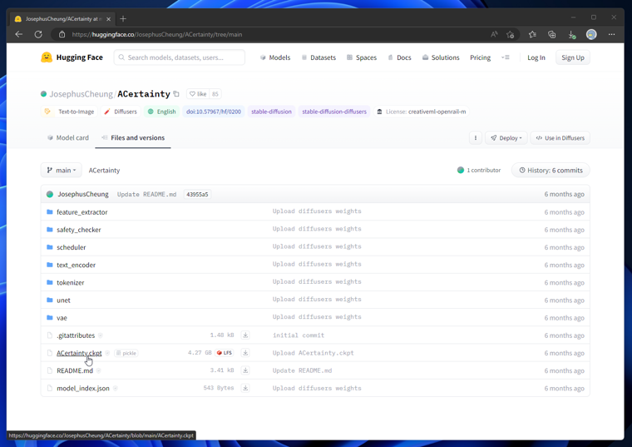Go to Datasets in the navigation
Viewport: 632px width, 447px height.
pyautogui.click(x=318, y=57)
